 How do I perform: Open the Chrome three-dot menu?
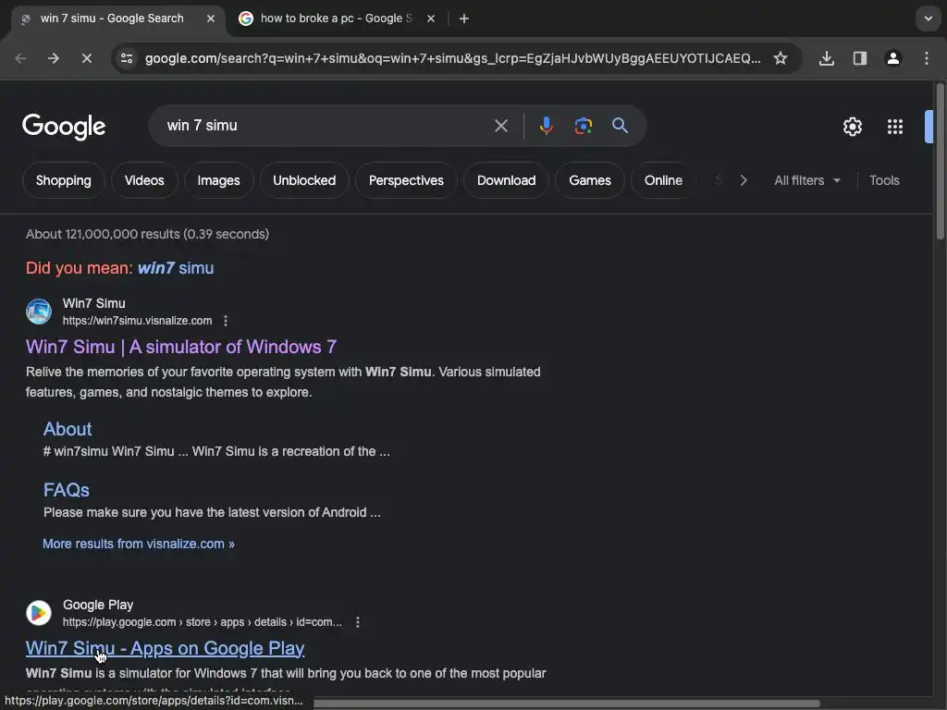click(927, 58)
